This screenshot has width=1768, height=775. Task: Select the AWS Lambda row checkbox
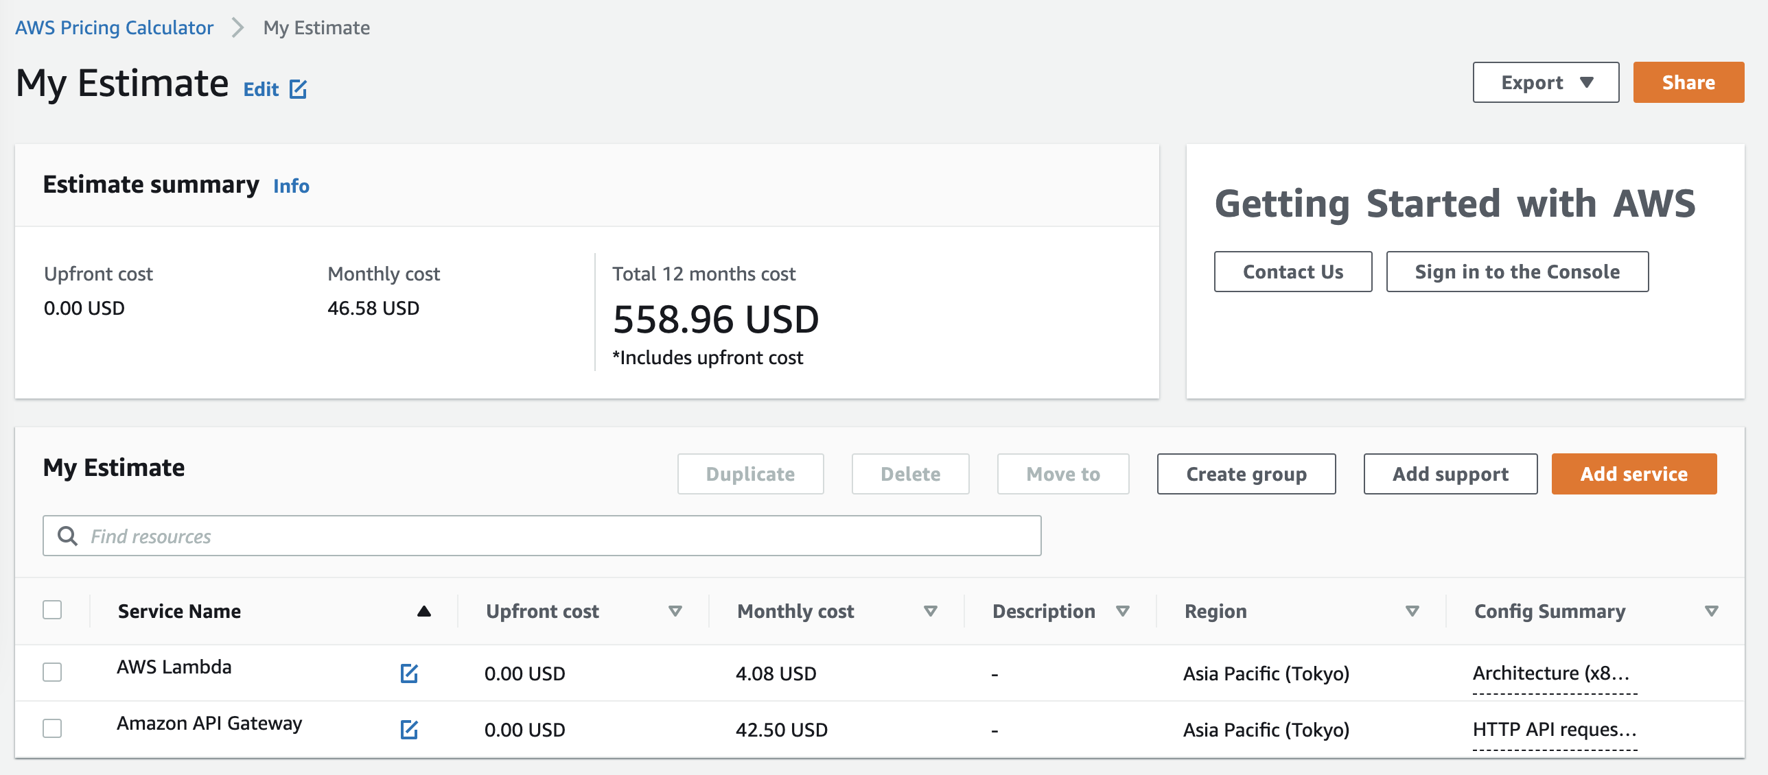(x=52, y=672)
